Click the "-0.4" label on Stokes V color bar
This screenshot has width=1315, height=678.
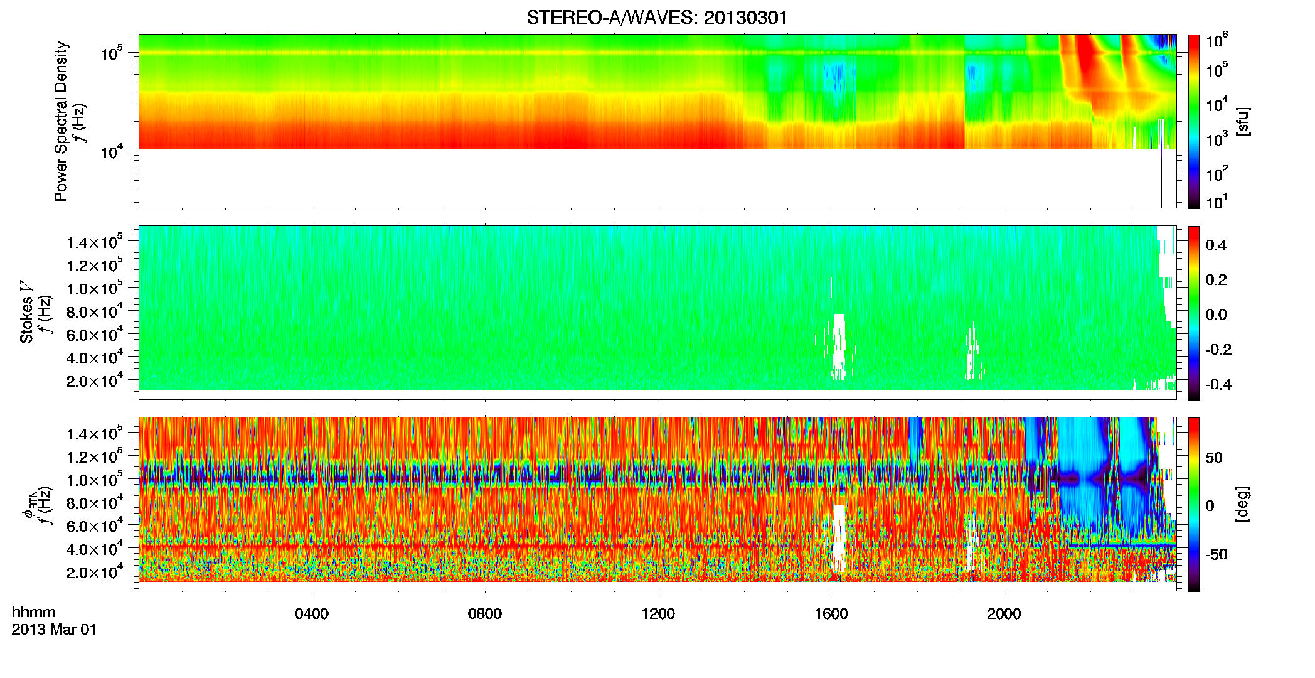pos(1218,384)
